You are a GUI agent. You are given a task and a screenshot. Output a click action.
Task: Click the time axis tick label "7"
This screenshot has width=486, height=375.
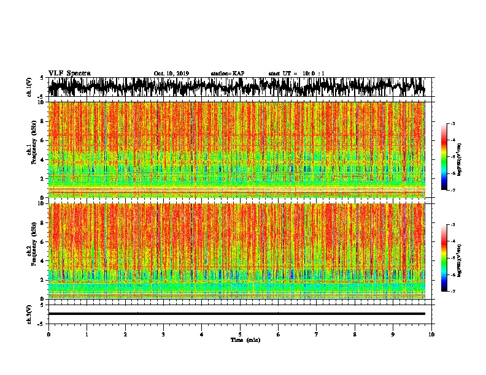(x=317, y=335)
